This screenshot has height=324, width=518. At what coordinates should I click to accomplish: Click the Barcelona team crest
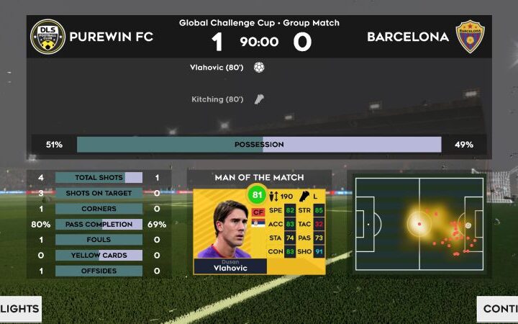pyautogui.click(x=470, y=37)
